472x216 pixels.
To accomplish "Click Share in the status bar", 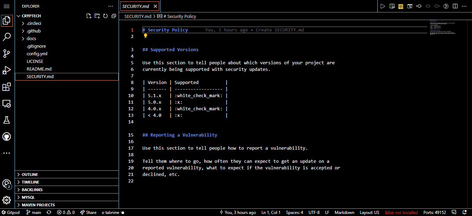I will pyautogui.click(x=88, y=213).
